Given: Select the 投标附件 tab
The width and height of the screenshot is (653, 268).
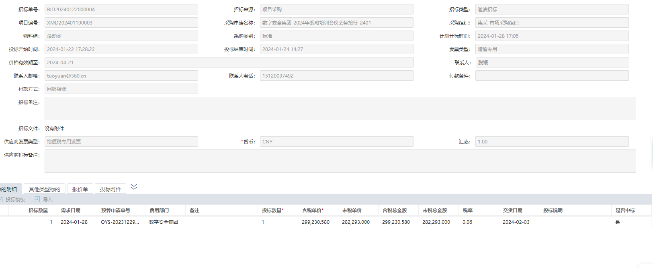Looking at the screenshot, I should point(110,189).
